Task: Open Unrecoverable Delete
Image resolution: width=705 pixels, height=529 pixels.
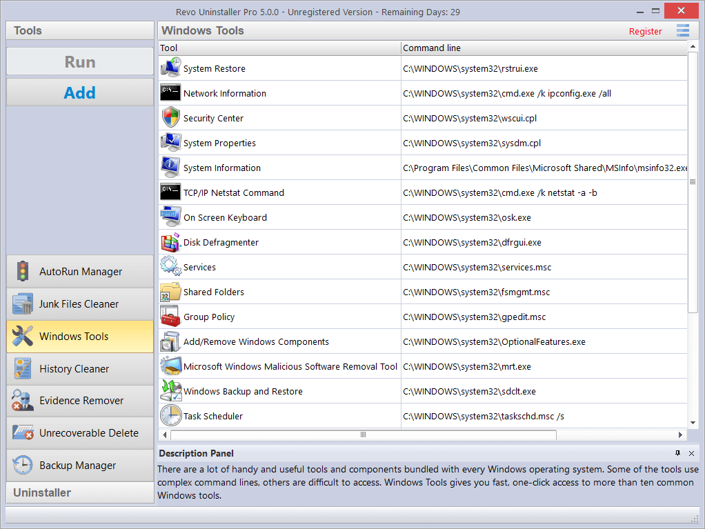Action: [x=80, y=433]
